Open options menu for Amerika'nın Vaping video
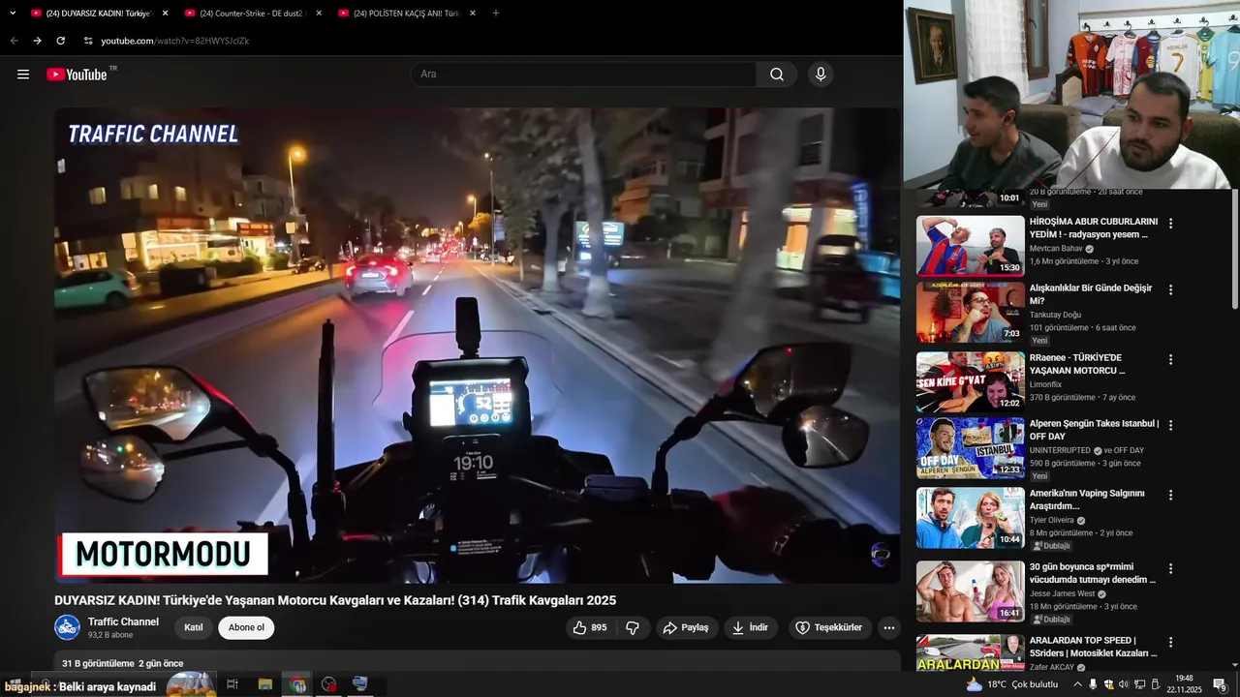1240x697 pixels. (x=1170, y=495)
